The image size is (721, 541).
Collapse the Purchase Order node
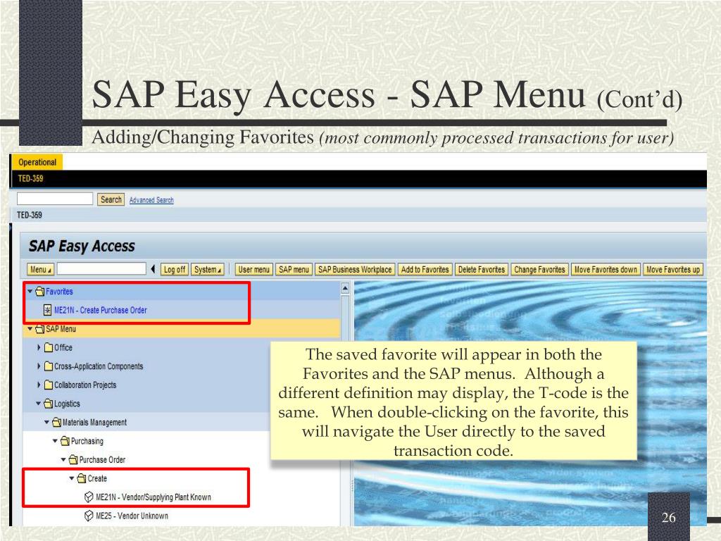63,459
